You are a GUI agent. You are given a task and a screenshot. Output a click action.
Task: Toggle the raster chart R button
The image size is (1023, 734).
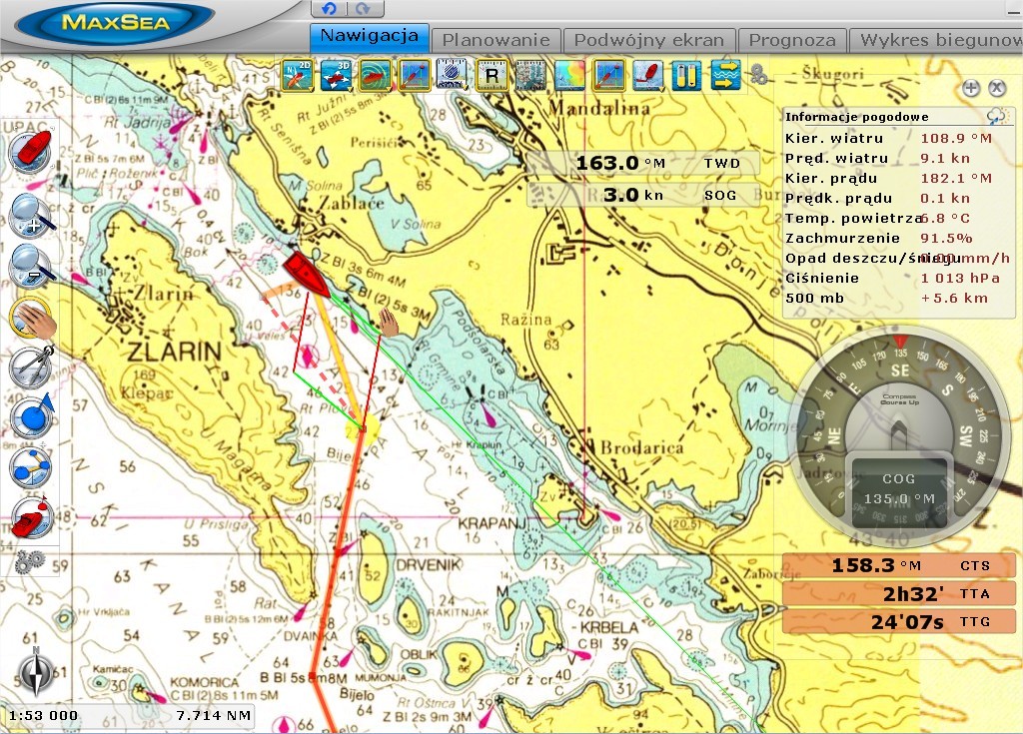tap(492, 76)
